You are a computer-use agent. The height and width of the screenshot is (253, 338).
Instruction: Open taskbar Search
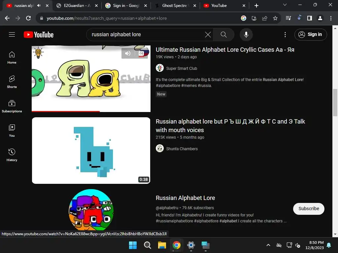click(148, 245)
